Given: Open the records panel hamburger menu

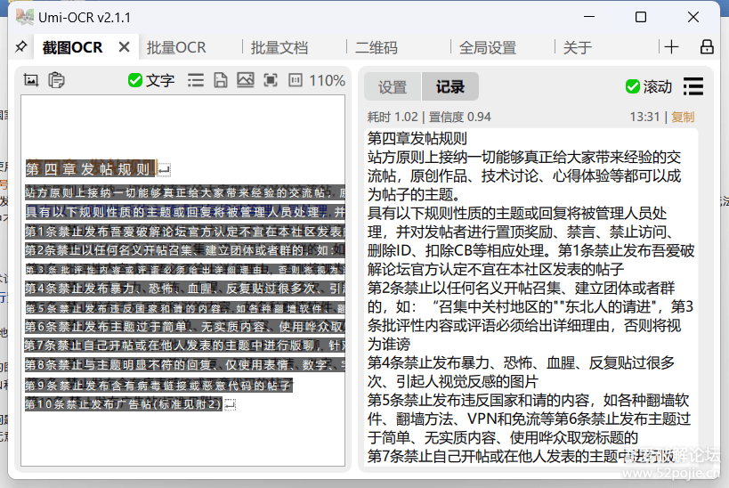Looking at the screenshot, I should pyautogui.click(x=693, y=86).
